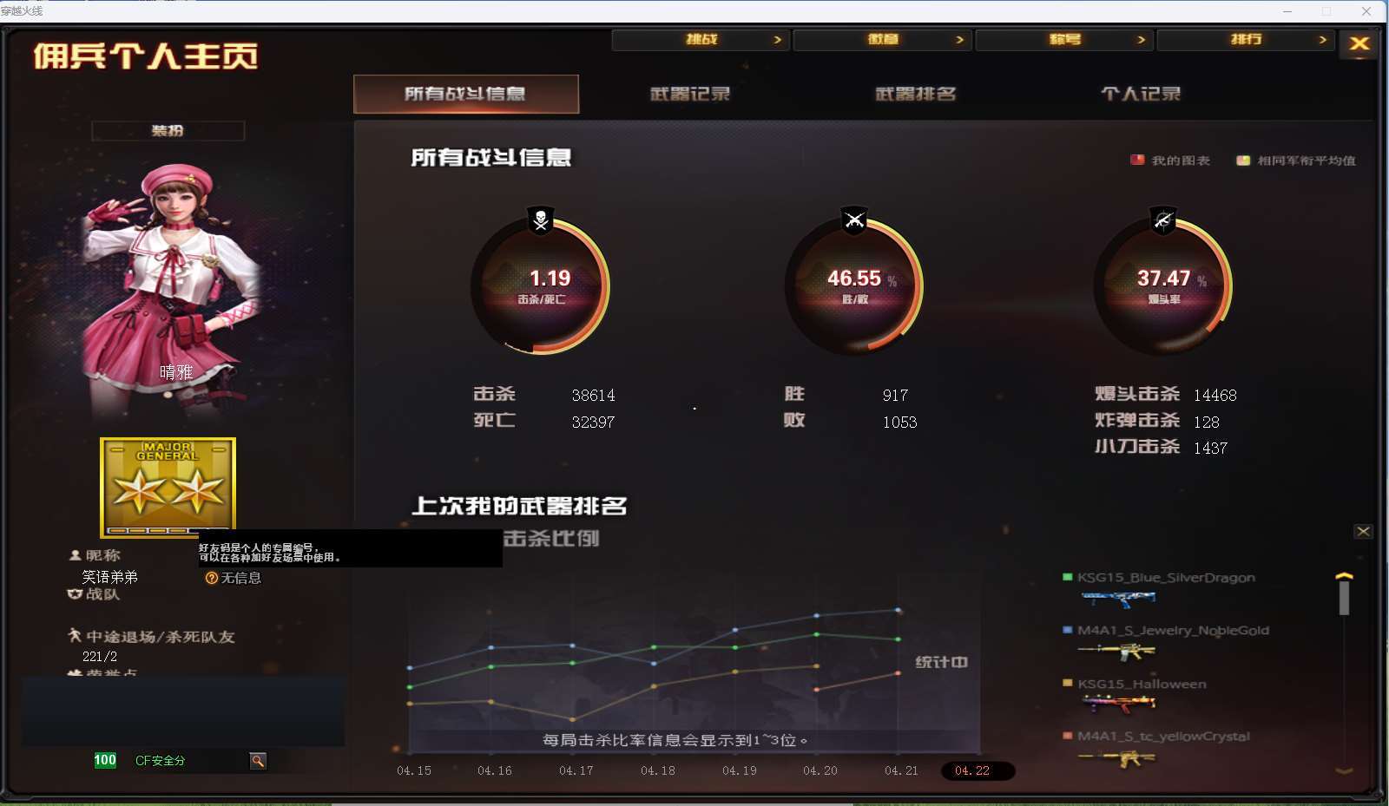Screen dimensions: 1389x806
Task: Open the 称号 (title) menu button
Action: (1063, 40)
